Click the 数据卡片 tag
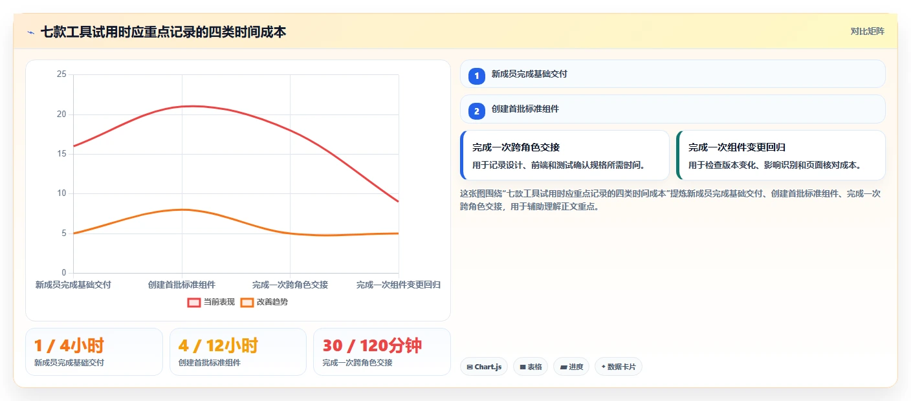This screenshot has height=401, width=911. pyautogui.click(x=619, y=367)
